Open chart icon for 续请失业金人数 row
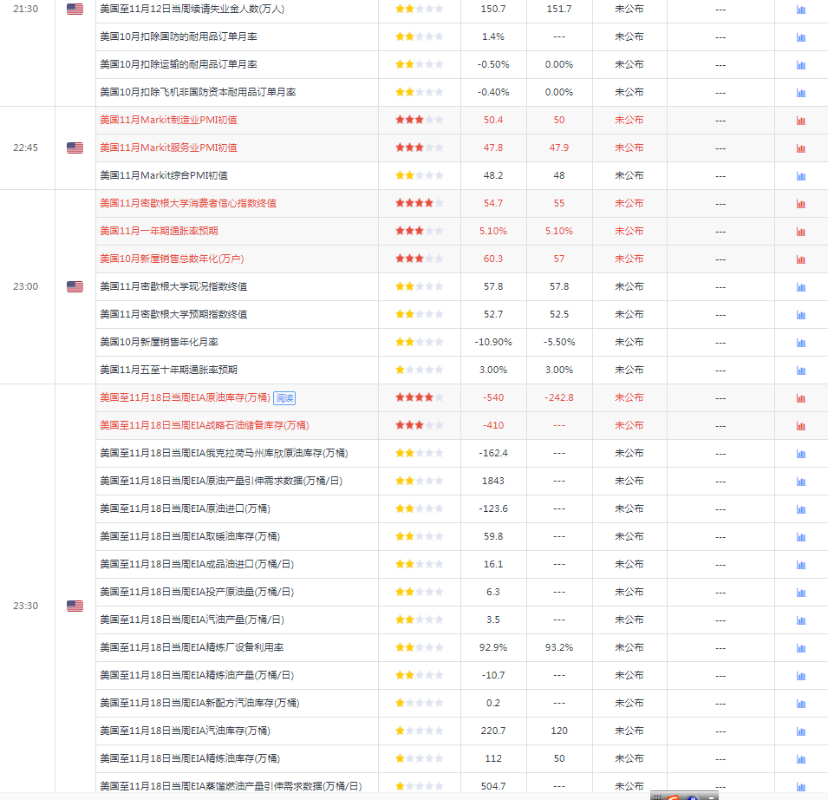Screen dimensions: 828x800 [x=800, y=10]
